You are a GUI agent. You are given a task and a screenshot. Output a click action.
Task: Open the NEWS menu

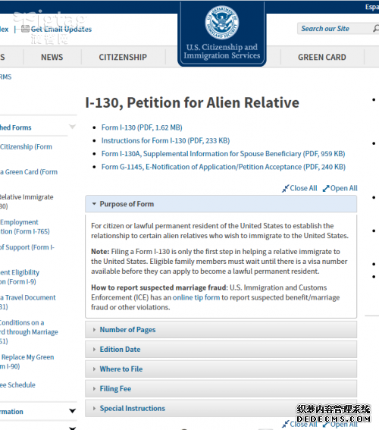(52, 57)
